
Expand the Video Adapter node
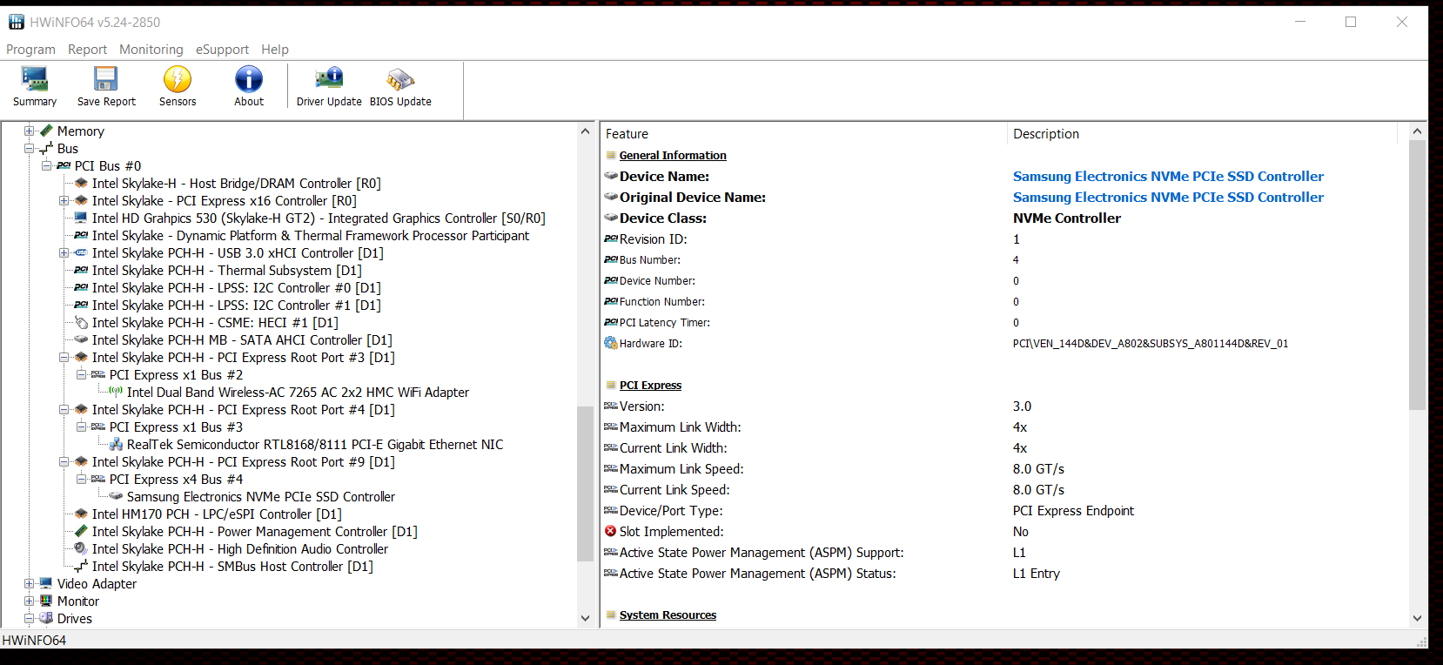pos(29,584)
